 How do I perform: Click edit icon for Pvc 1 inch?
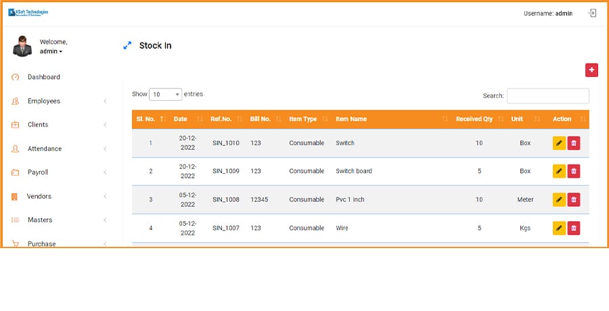pyautogui.click(x=559, y=199)
